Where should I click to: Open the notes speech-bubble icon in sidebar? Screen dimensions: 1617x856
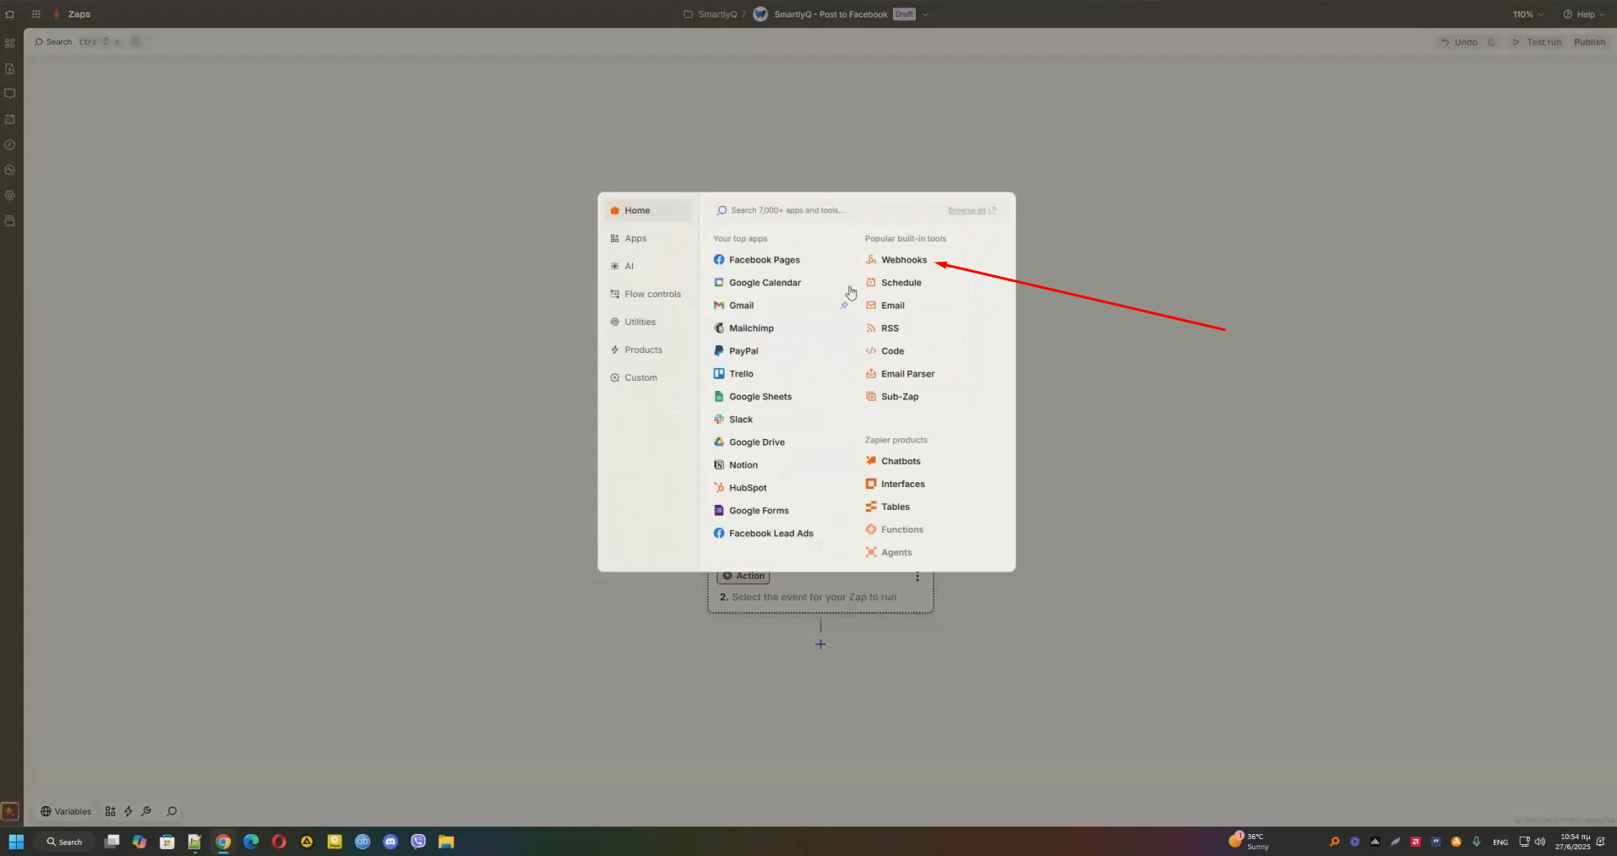pyautogui.click(x=10, y=94)
